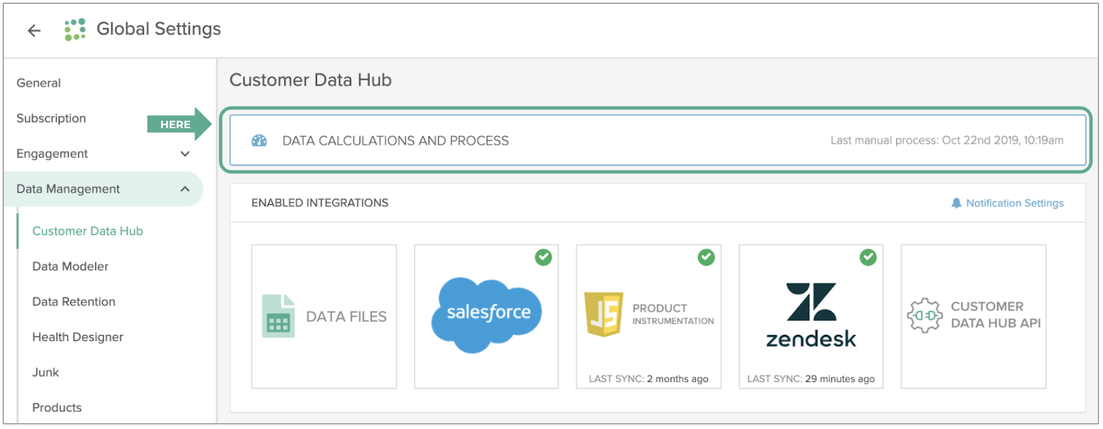Click the Global Settings title text
Image resolution: width=1103 pixels, height=429 pixels.
point(158,29)
